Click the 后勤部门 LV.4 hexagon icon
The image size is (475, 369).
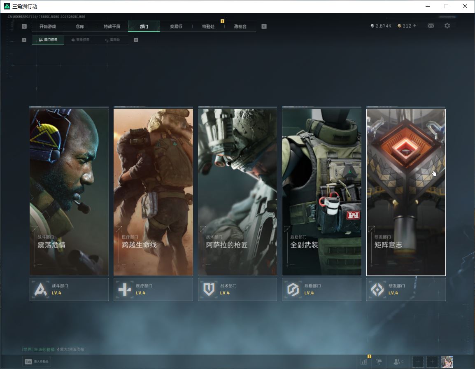(x=293, y=290)
